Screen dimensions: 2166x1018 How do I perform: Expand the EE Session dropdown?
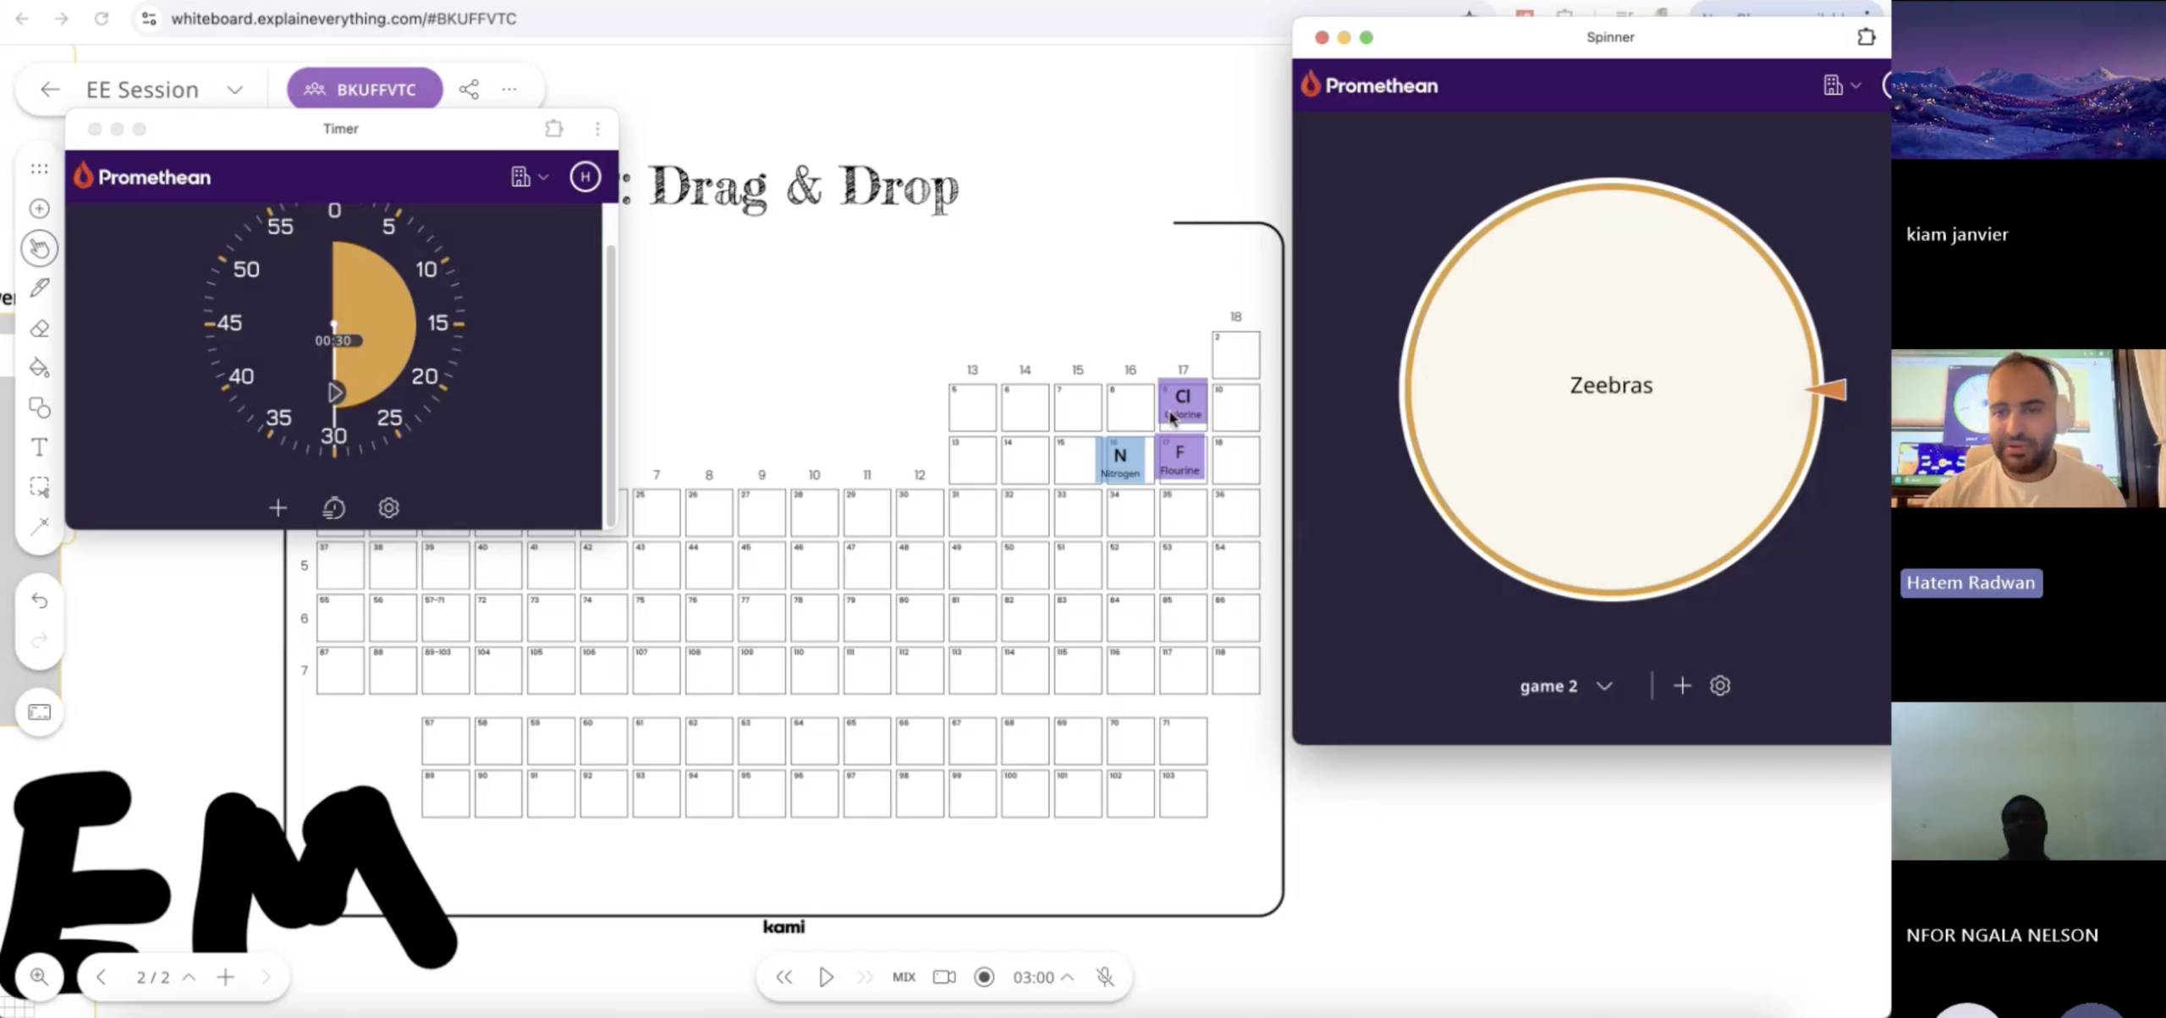pyautogui.click(x=235, y=90)
